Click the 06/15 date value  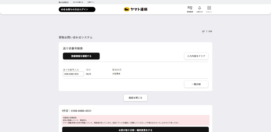(88, 74)
